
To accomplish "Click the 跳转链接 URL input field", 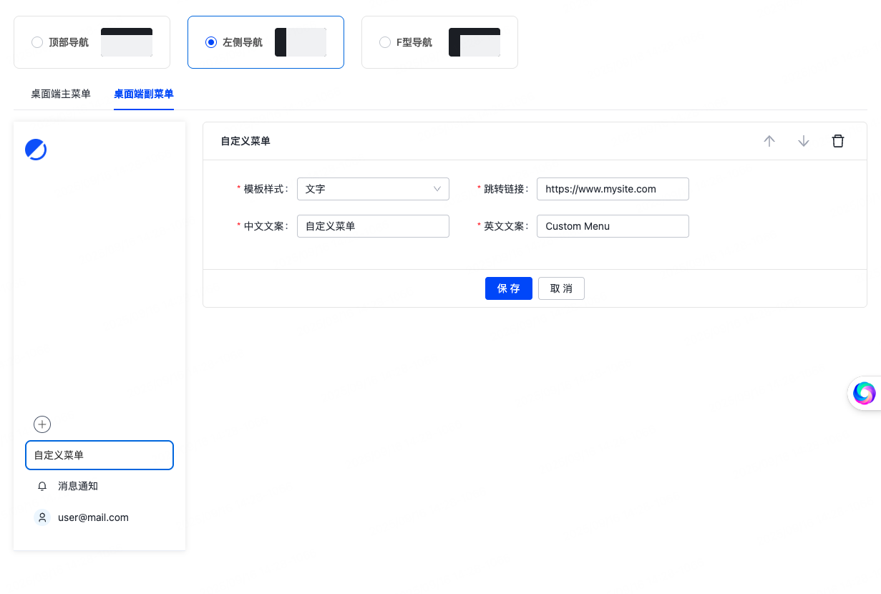I will [613, 189].
